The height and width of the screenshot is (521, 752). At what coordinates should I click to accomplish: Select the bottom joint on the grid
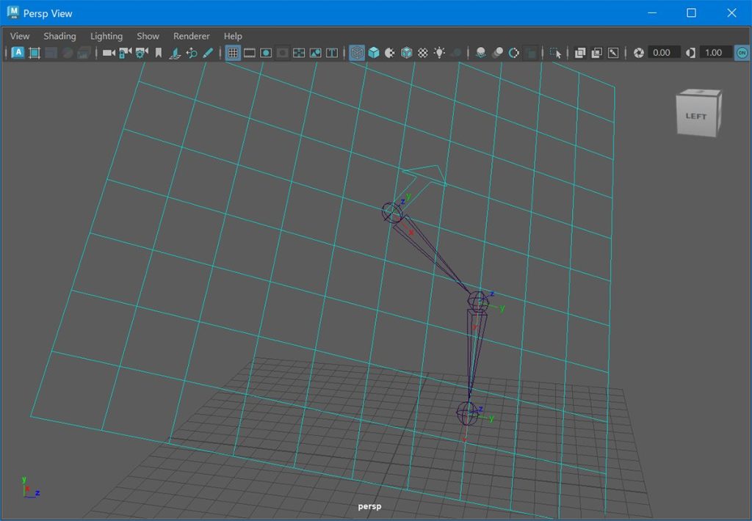pyautogui.click(x=467, y=413)
